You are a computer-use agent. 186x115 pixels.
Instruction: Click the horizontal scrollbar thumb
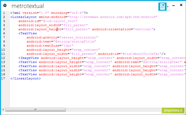click(36, 110)
